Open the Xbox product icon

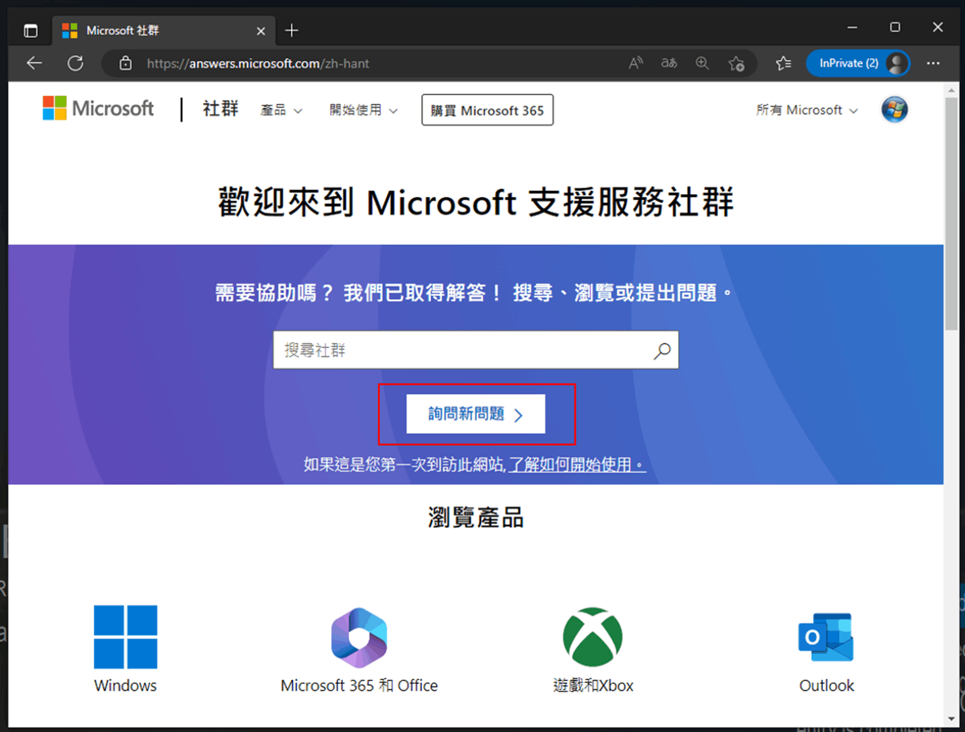[x=592, y=637]
